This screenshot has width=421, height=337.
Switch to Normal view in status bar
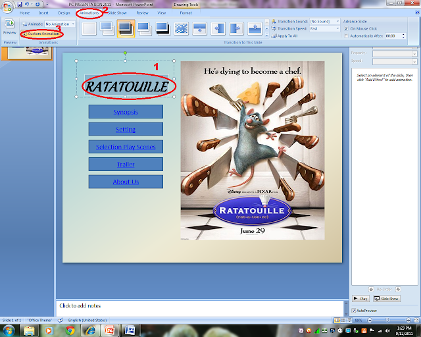[337, 320]
